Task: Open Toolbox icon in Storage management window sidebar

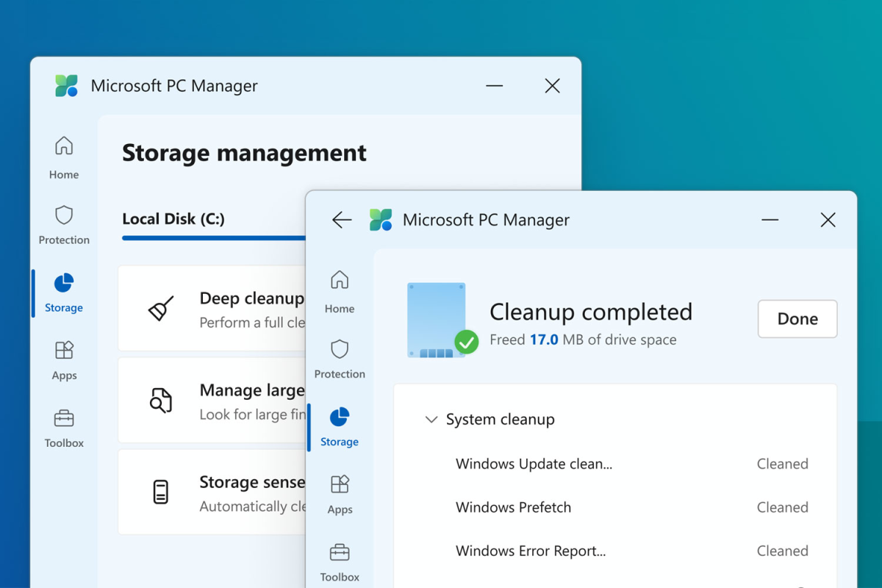Action: click(64, 419)
